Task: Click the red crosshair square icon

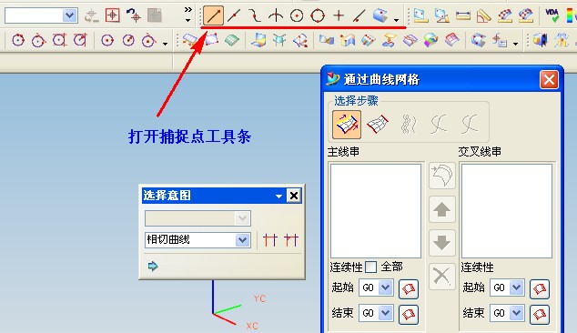Action: click(x=113, y=15)
